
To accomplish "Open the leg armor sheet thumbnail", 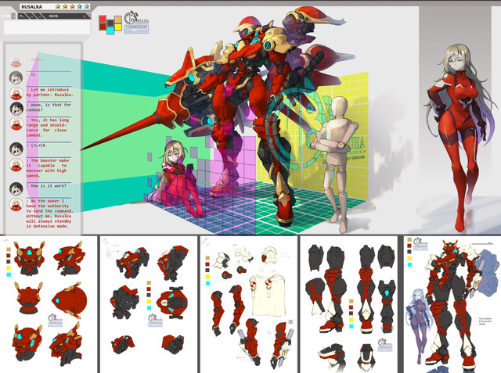I will coord(348,304).
